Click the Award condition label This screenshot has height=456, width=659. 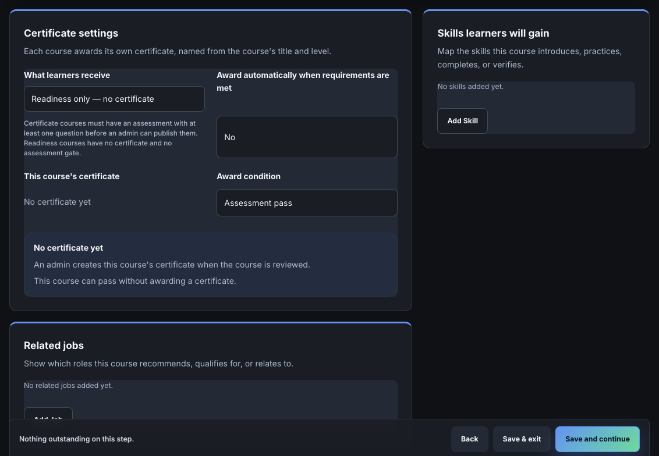pyautogui.click(x=249, y=176)
